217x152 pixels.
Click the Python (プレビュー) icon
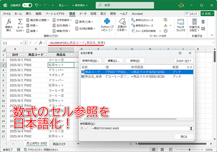(107, 21)
